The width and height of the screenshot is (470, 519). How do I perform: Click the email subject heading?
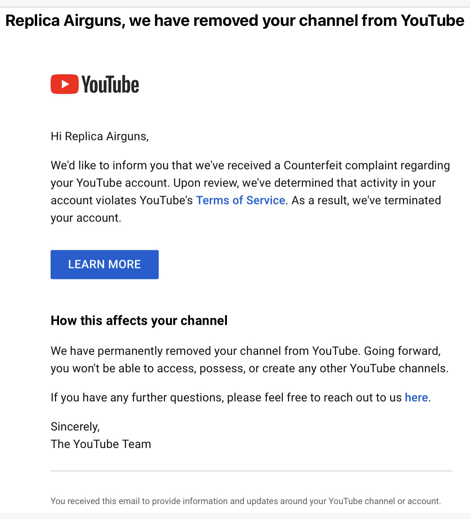pos(235,21)
